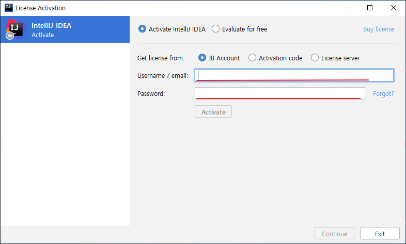This screenshot has height=244, width=406.
Task: Minimize the License Activation window
Action: pyautogui.click(x=347, y=8)
